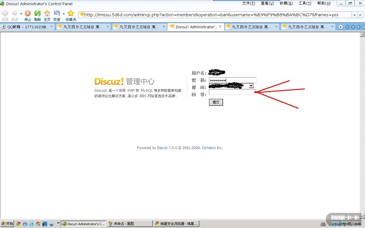Launch Chrome-style icon in quick launch

pyautogui.click(x=19, y=224)
